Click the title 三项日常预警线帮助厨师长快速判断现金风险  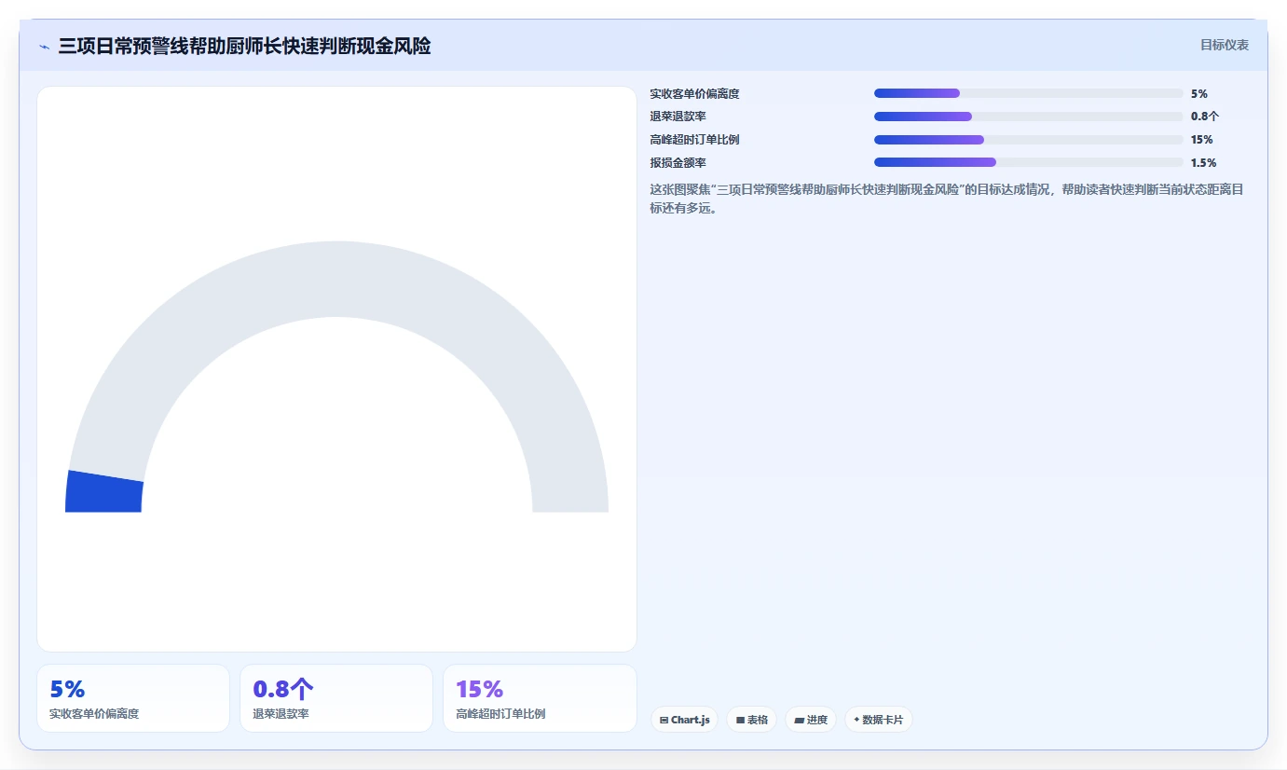click(244, 47)
